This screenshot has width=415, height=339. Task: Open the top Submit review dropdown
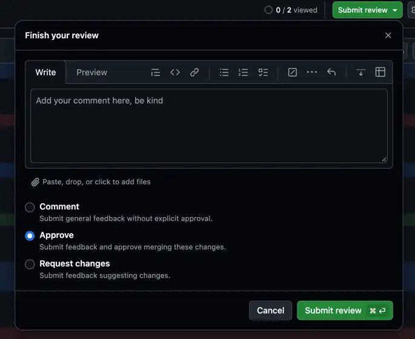pyautogui.click(x=367, y=10)
